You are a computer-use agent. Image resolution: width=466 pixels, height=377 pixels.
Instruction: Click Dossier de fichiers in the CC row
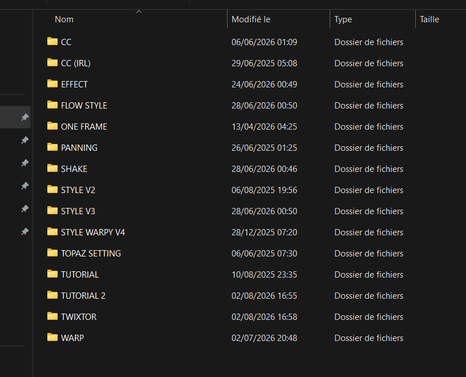click(x=368, y=42)
